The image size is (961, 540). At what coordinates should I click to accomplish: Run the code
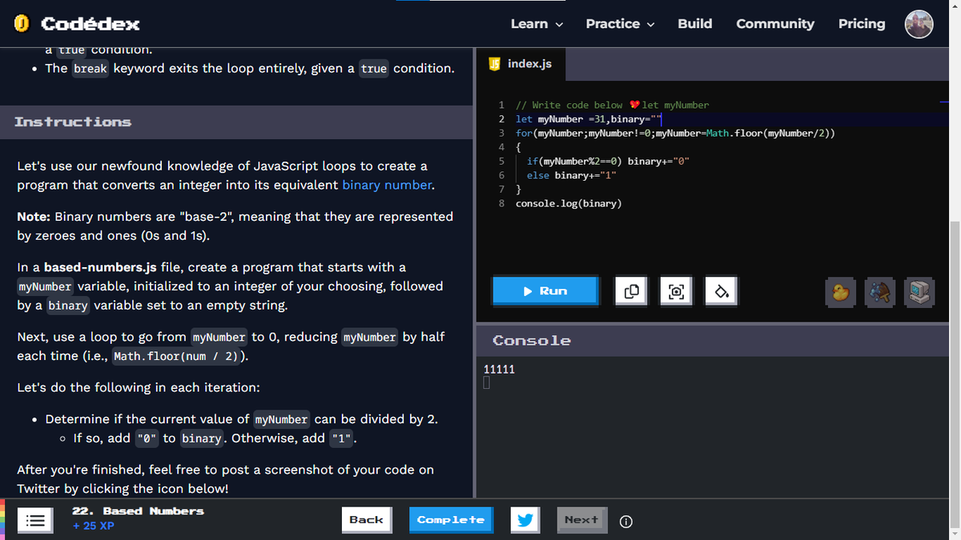[x=545, y=291]
